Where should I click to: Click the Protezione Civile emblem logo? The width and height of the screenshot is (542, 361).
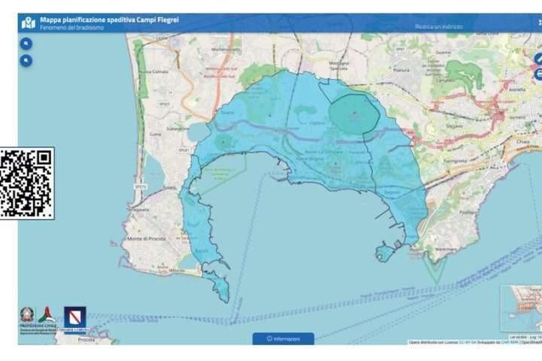tap(47, 314)
